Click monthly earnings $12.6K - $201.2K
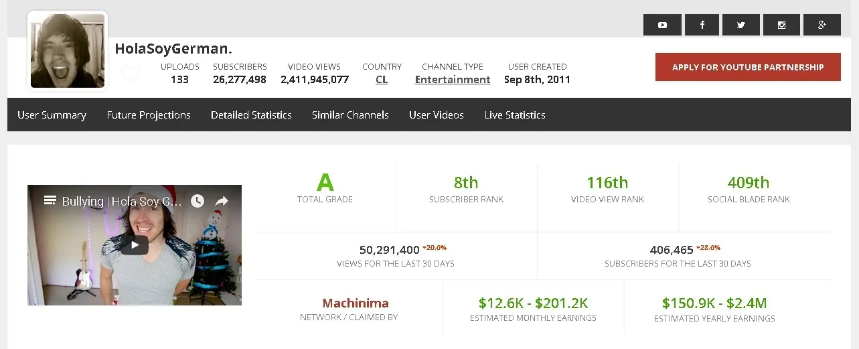Image resolution: width=859 pixels, height=349 pixels. point(533,303)
